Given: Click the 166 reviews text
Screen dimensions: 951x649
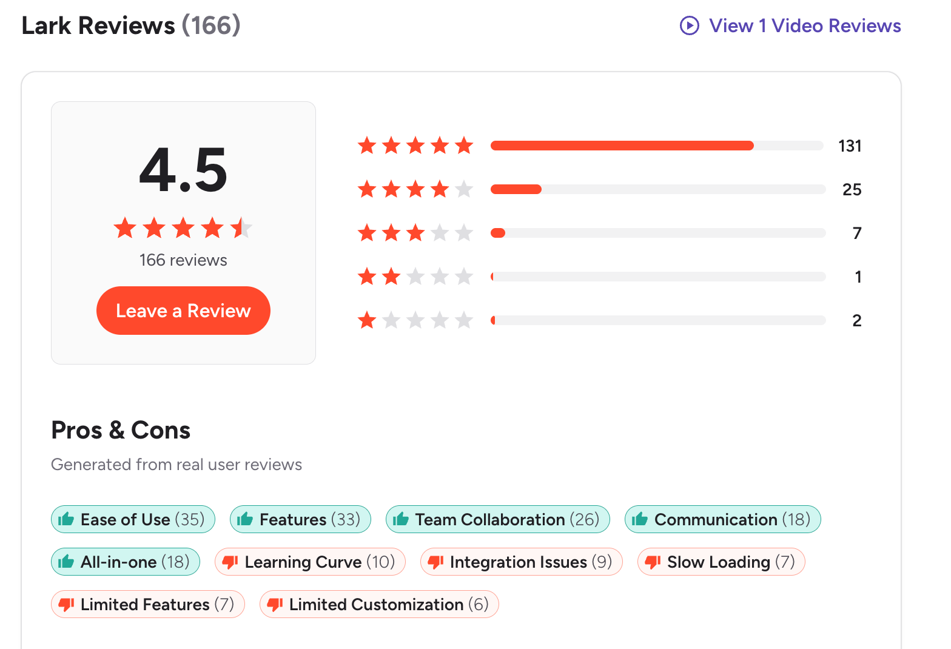Looking at the screenshot, I should pos(183,260).
